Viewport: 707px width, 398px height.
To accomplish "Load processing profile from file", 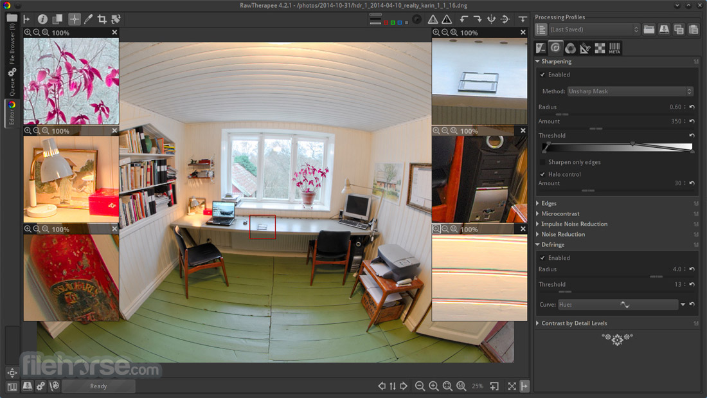I will coord(649,30).
